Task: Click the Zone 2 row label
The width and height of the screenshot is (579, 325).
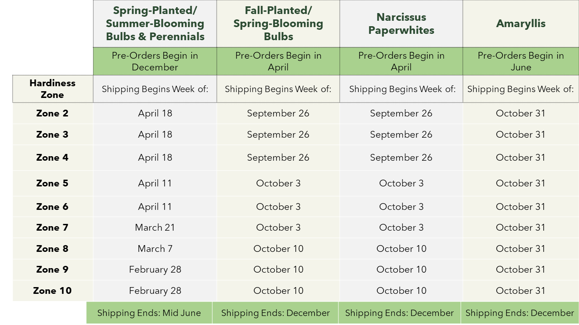Action: 52,113
